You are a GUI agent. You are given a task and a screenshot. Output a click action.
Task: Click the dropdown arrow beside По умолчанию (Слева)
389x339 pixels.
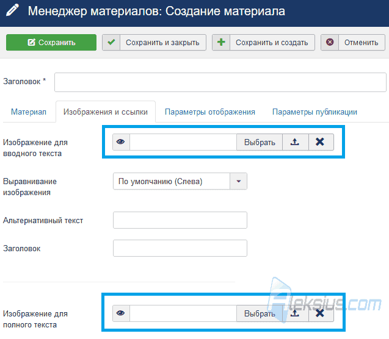click(x=238, y=181)
